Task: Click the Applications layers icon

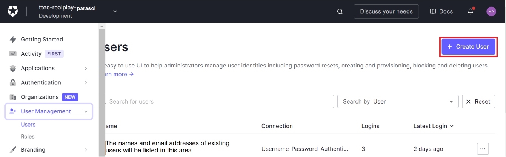Action: pyautogui.click(x=13, y=68)
